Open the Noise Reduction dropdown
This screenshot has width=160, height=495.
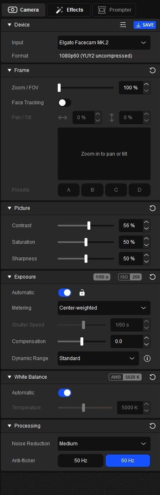click(104, 444)
